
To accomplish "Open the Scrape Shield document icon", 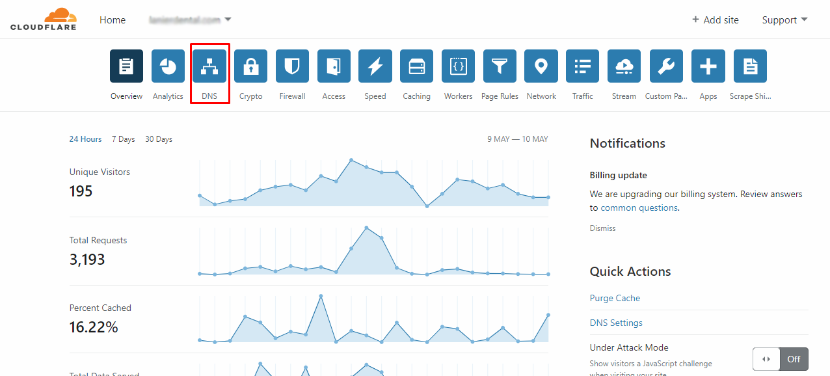I will pos(750,66).
